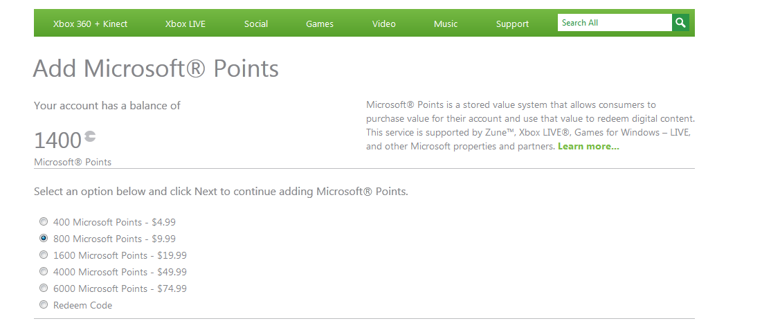
Task: Navigate to the Music menu
Action: (446, 24)
